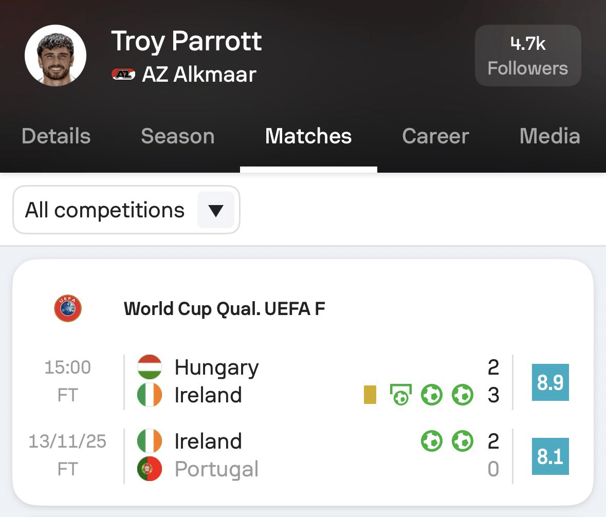Click the yellow card icon

pos(370,395)
